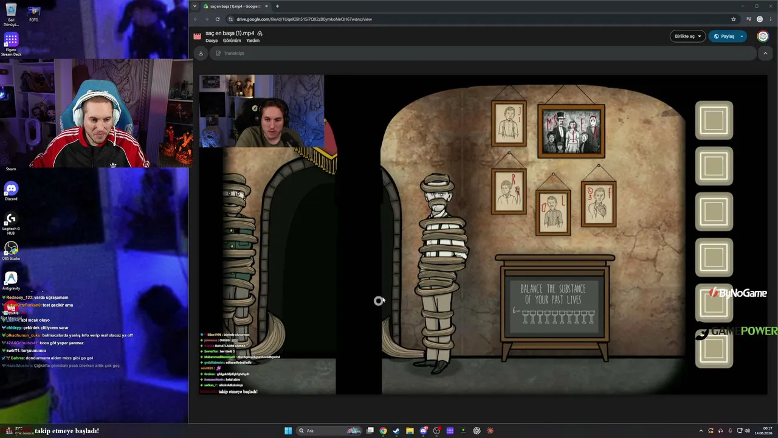This screenshot has height=438, width=778.
Task: Click the microphone tray icon
Action: tap(730, 431)
